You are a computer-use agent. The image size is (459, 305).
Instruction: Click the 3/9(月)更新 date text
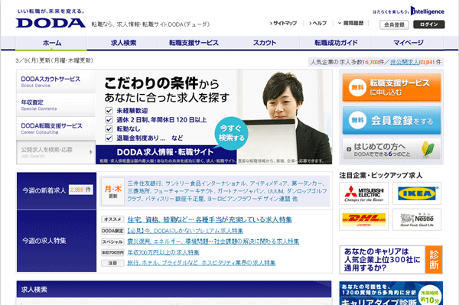(54, 60)
